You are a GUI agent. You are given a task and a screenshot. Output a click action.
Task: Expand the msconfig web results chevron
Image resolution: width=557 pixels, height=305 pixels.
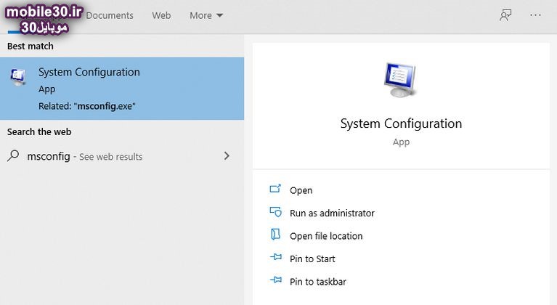click(x=227, y=156)
